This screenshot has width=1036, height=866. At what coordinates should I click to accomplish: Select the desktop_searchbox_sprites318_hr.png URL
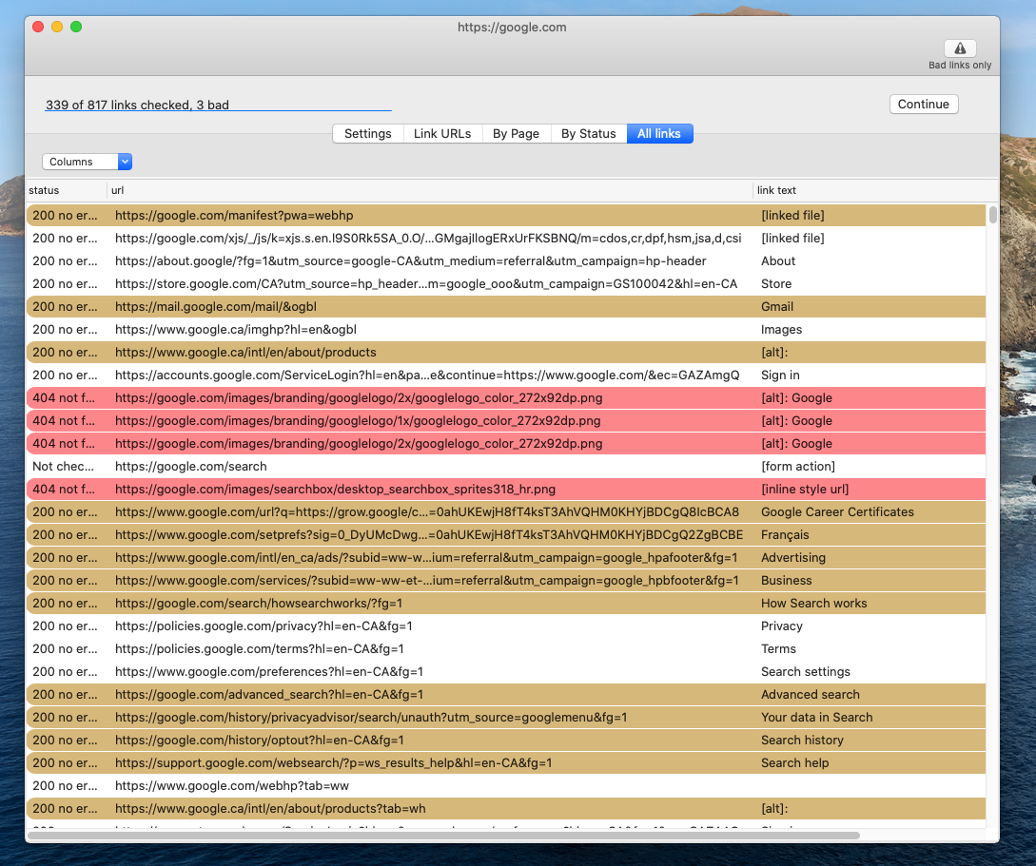(335, 490)
